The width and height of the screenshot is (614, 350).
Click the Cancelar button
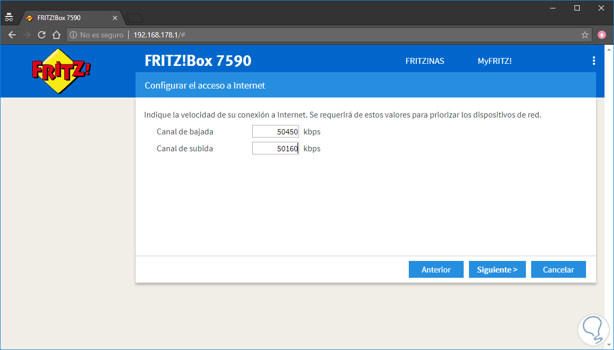(x=559, y=269)
